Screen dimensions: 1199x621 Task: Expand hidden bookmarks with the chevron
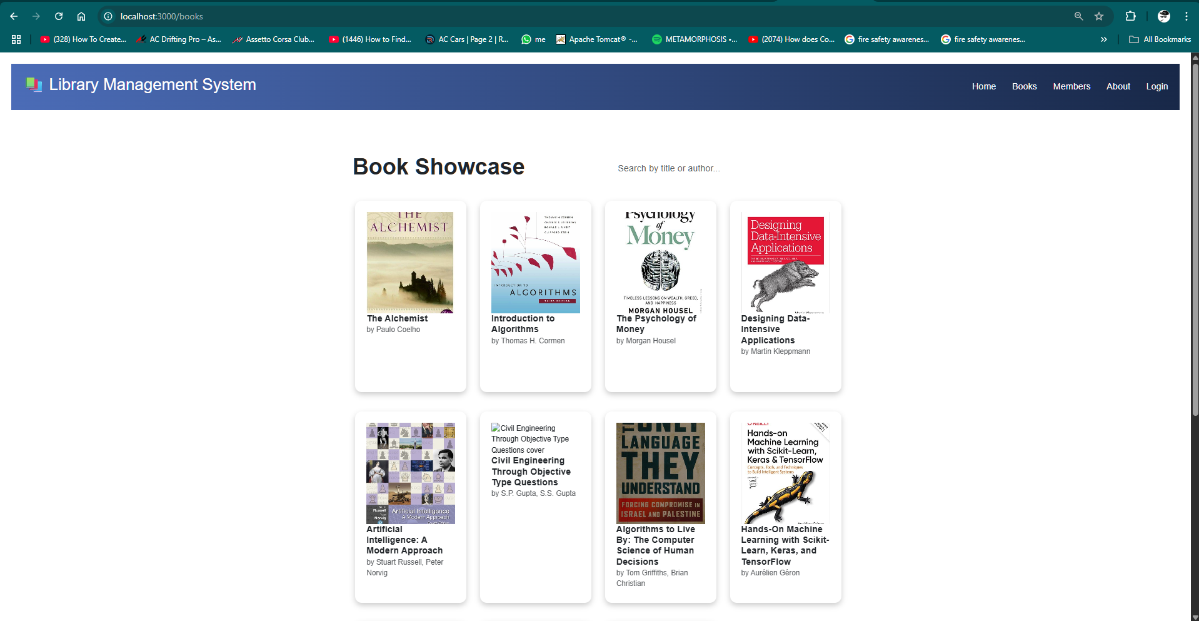tap(1104, 39)
